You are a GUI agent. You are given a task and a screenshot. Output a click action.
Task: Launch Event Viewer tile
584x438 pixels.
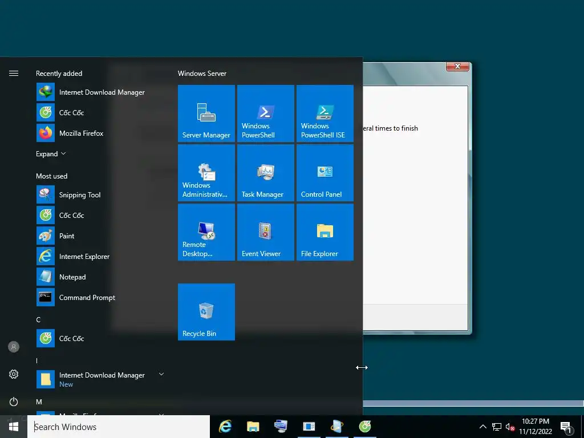coord(266,232)
